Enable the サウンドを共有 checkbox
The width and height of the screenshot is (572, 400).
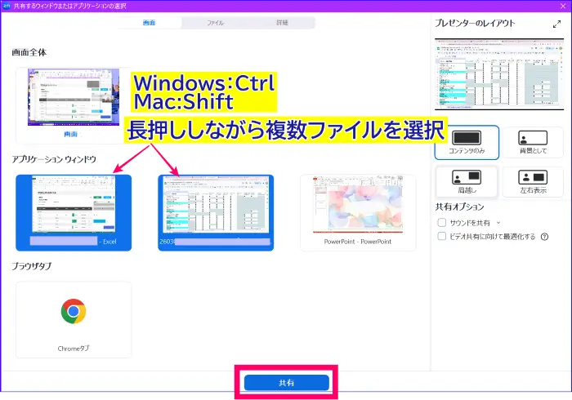coord(442,222)
